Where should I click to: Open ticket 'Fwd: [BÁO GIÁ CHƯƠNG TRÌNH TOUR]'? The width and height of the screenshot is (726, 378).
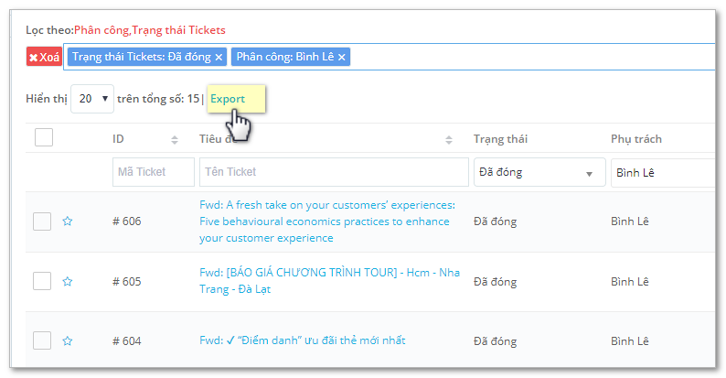pos(329,281)
